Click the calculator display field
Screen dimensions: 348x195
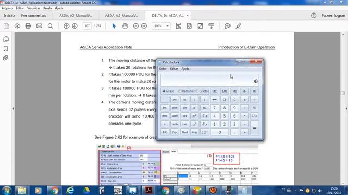209,80
